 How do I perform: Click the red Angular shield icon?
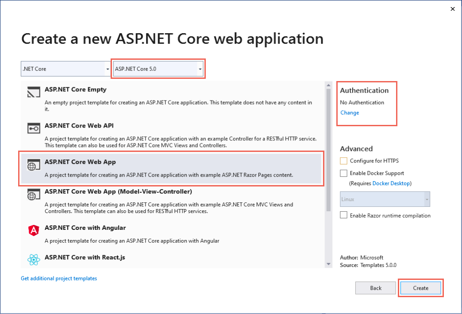coord(34,230)
